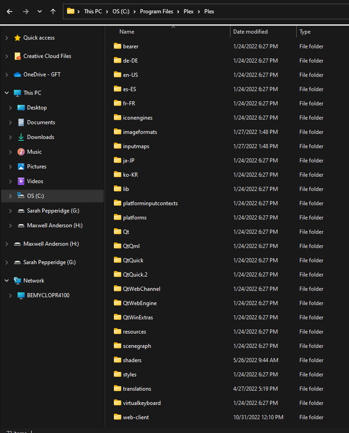This screenshot has width=349, height=433.
Task: Select the lib folder icon
Action: coord(118,189)
